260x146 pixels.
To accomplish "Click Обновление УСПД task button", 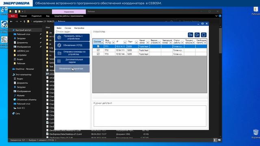I will click(x=72, y=45).
